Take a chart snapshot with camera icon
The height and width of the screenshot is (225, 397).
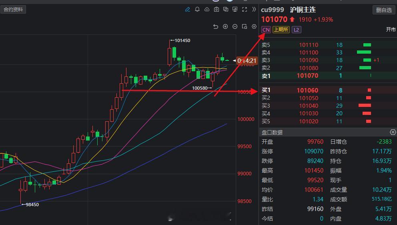pyautogui.click(x=217, y=10)
